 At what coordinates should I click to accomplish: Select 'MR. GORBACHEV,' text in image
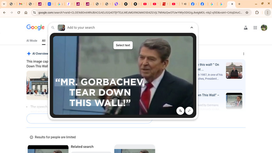100,82
